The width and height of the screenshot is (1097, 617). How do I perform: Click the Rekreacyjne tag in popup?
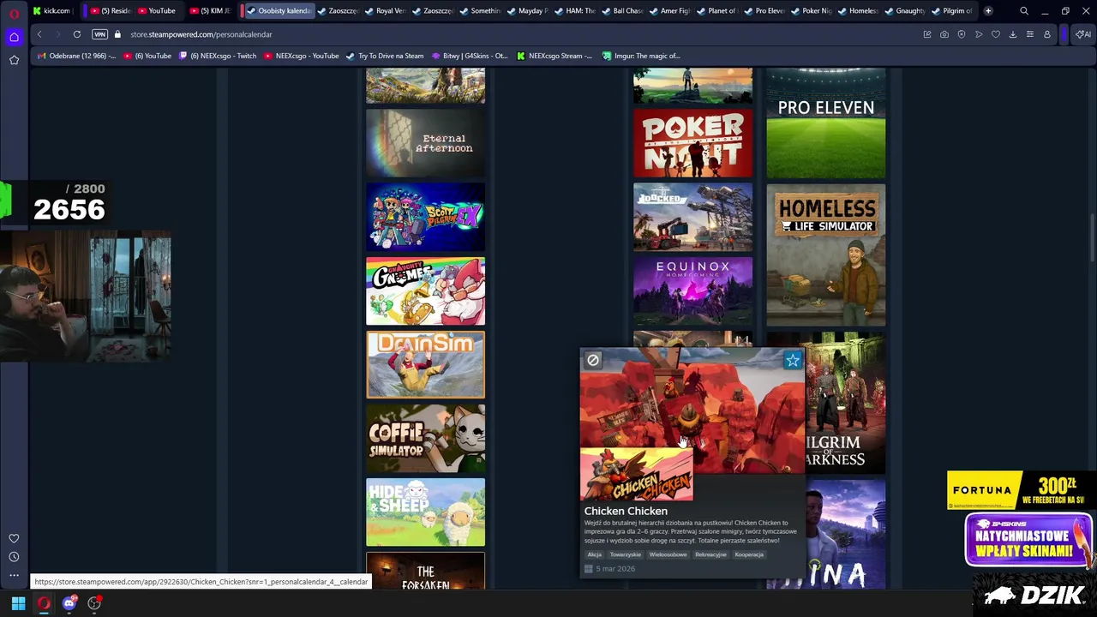click(710, 554)
